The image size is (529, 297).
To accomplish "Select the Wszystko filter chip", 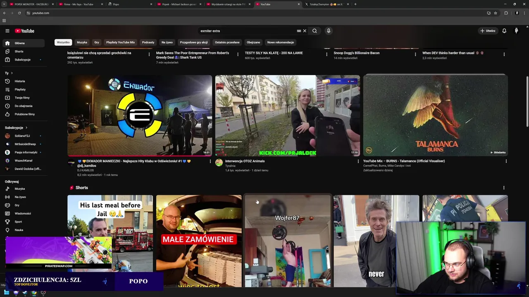I will pyautogui.click(x=63, y=42).
